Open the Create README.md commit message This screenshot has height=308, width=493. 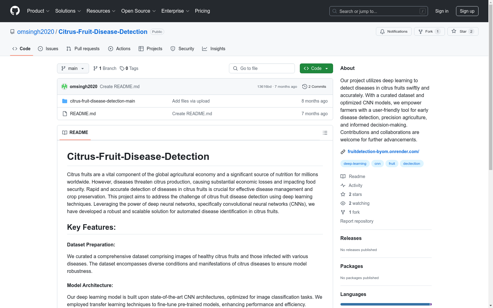pyautogui.click(x=120, y=87)
